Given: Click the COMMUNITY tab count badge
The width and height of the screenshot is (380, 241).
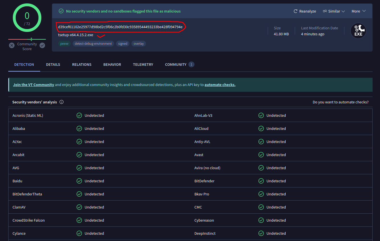Looking at the screenshot, I should [191, 64].
